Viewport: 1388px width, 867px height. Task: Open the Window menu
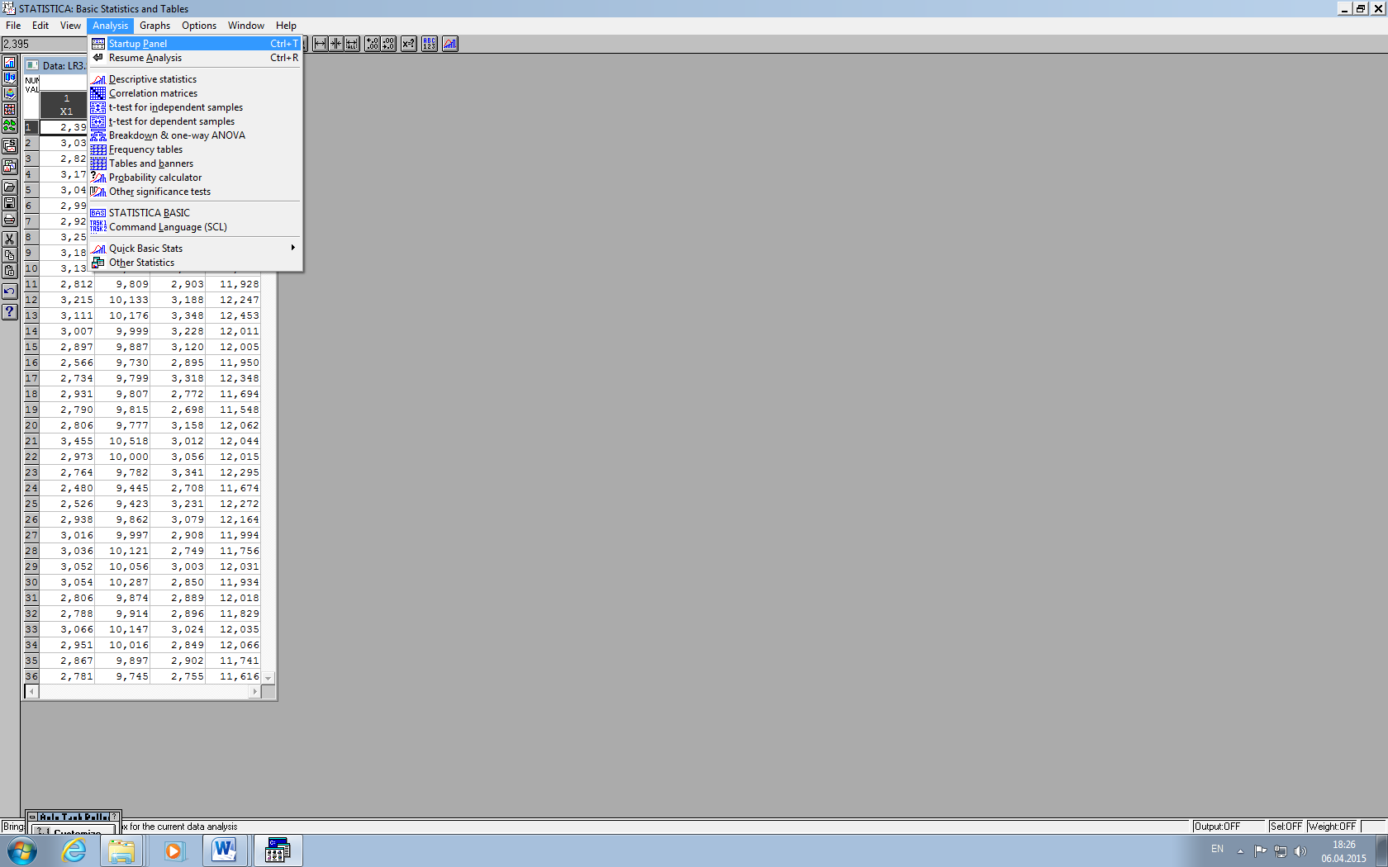(246, 26)
